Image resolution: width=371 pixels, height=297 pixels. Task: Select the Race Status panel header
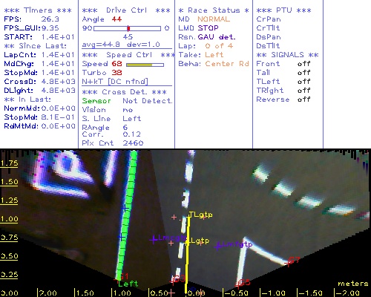pyautogui.click(x=214, y=10)
